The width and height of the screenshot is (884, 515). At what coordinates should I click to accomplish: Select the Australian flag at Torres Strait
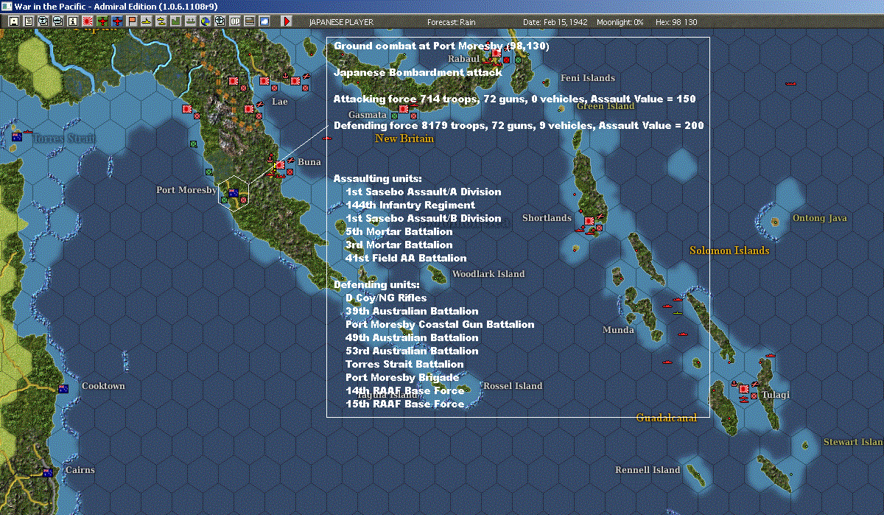17,137
